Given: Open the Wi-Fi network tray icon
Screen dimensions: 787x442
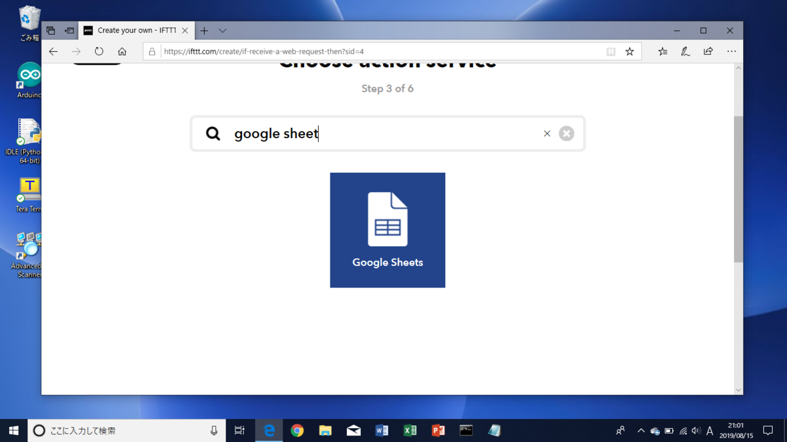Looking at the screenshot, I should (683, 431).
